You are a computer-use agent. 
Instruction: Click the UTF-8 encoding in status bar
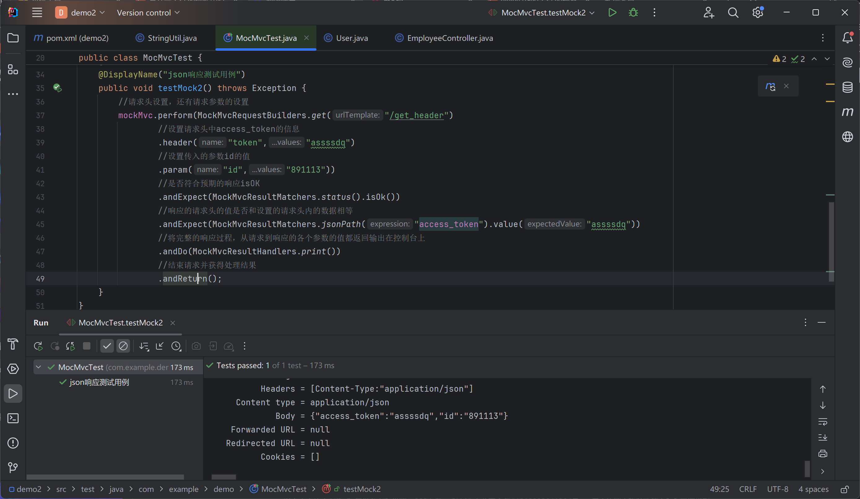click(777, 489)
